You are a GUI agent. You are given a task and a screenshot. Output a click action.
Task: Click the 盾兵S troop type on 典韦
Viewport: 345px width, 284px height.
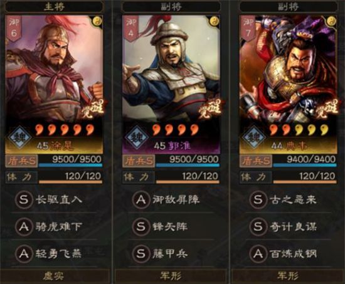point(256,161)
